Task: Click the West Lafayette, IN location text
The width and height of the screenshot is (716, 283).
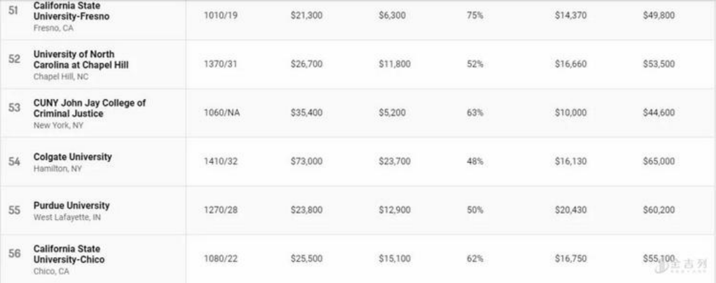Action: tap(67, 218)
